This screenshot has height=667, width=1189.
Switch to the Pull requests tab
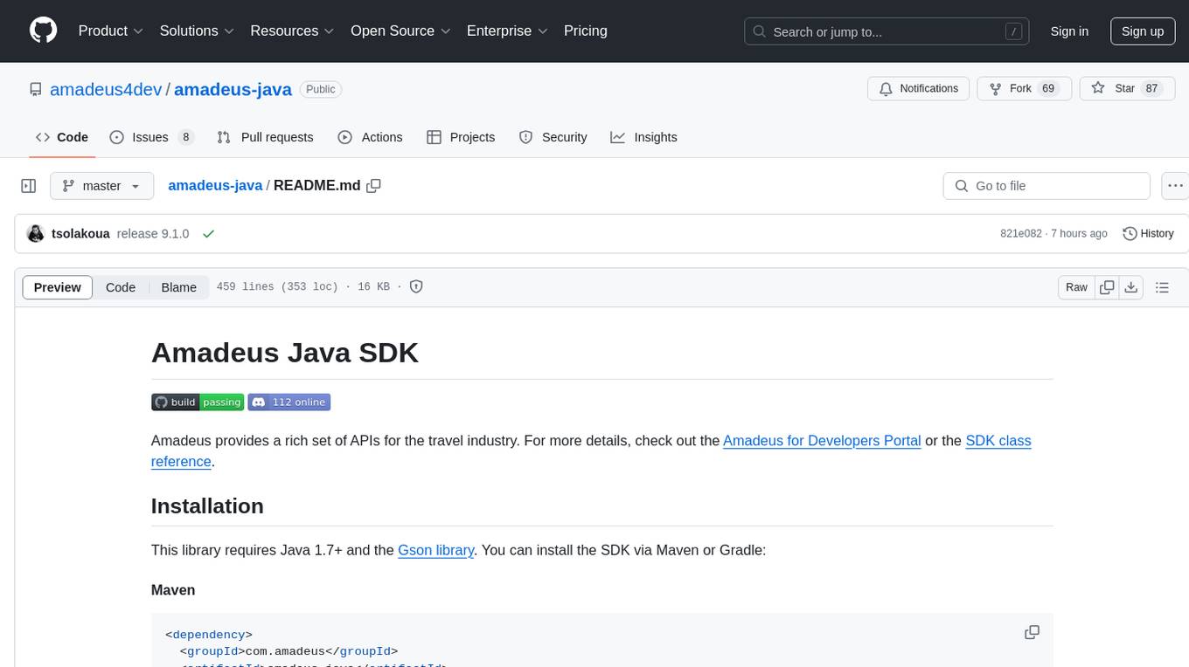pyautogui.click(x=265, y=137)
